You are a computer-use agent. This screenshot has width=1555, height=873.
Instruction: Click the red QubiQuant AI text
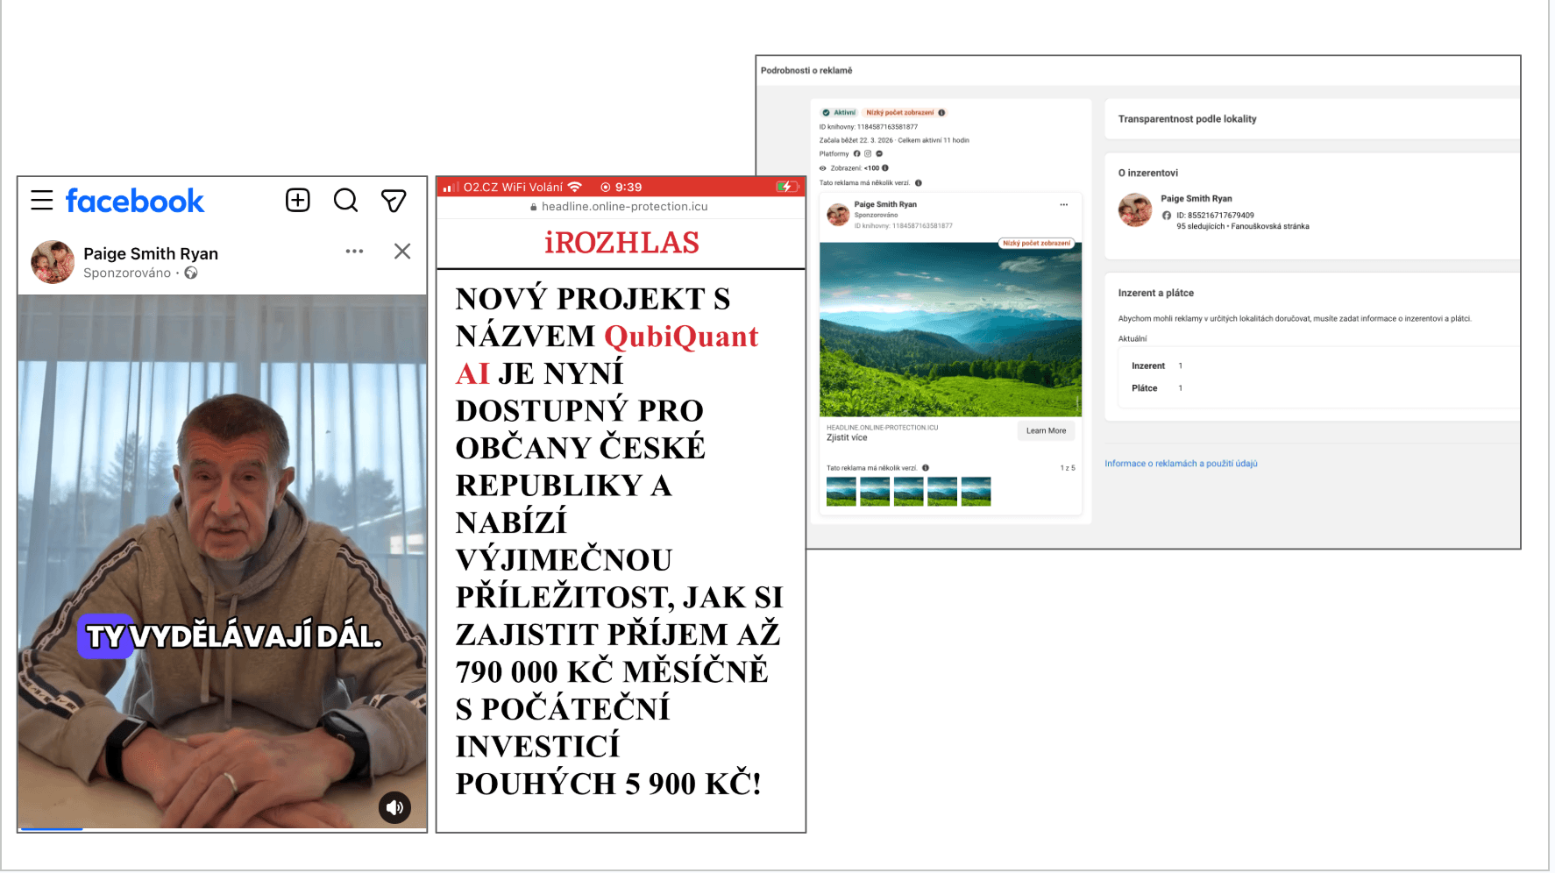pos(607,355)
